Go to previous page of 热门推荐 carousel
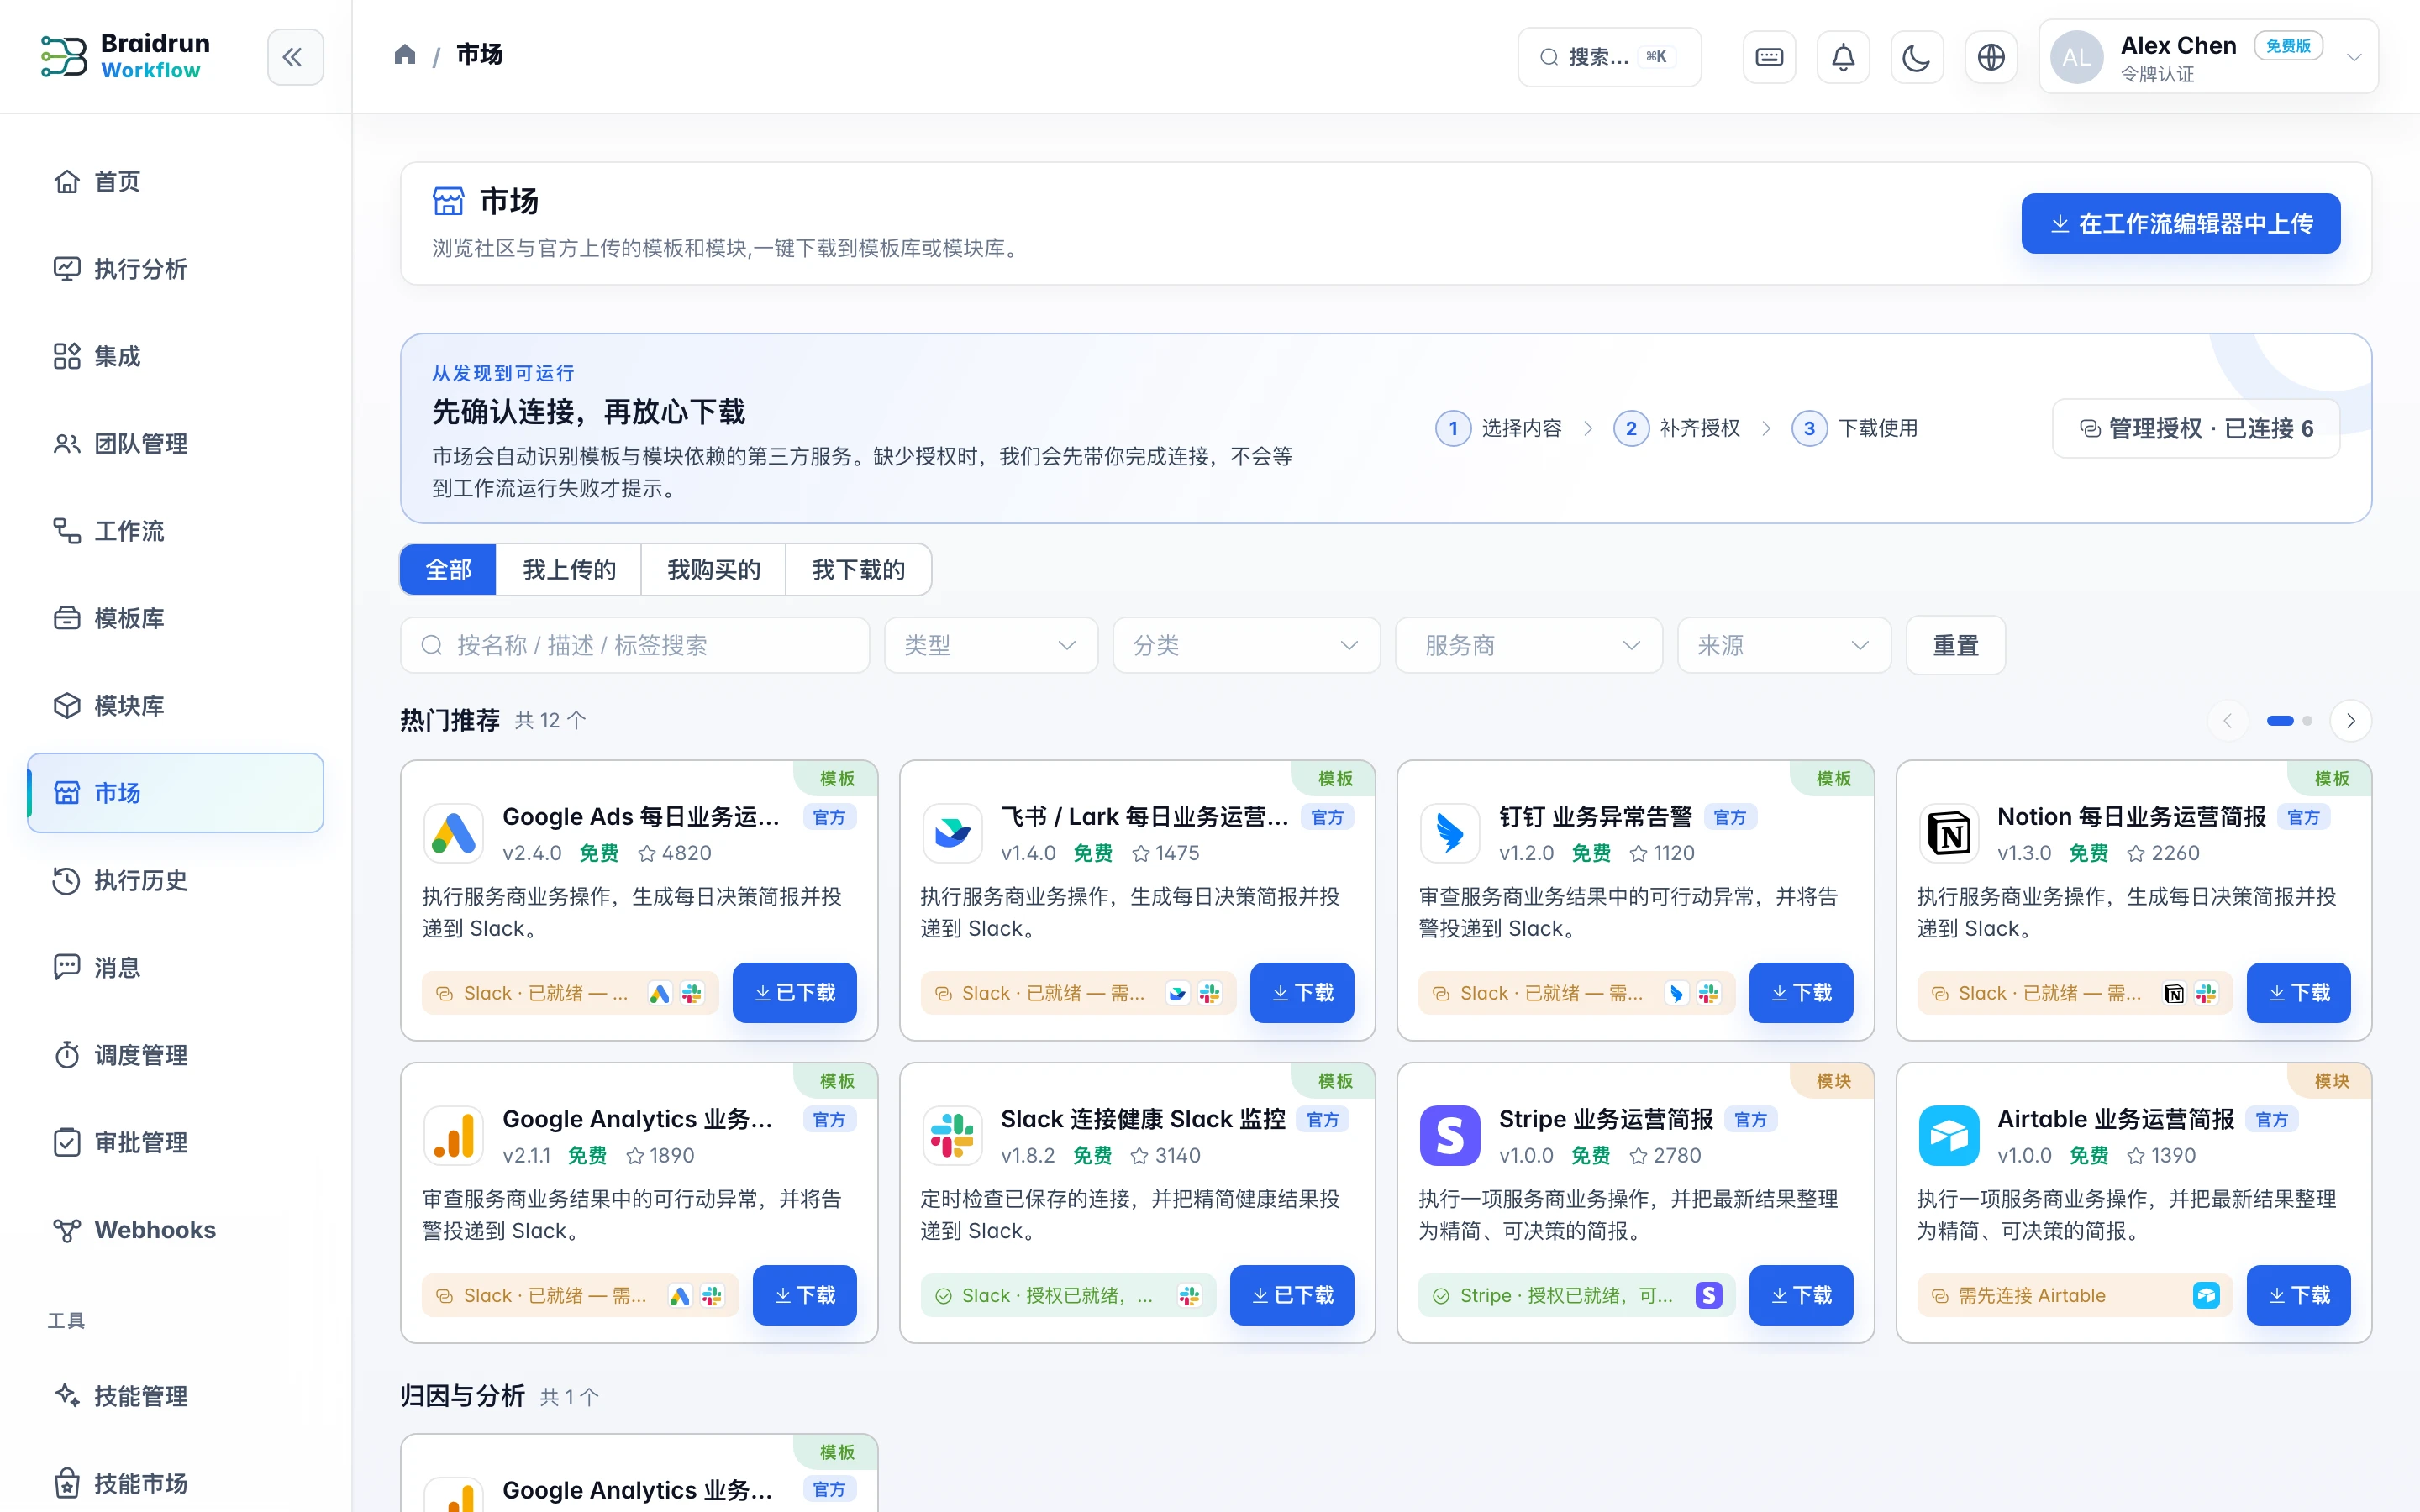The width and height of the screenshot is (2420, 1512). (2227, 721)
